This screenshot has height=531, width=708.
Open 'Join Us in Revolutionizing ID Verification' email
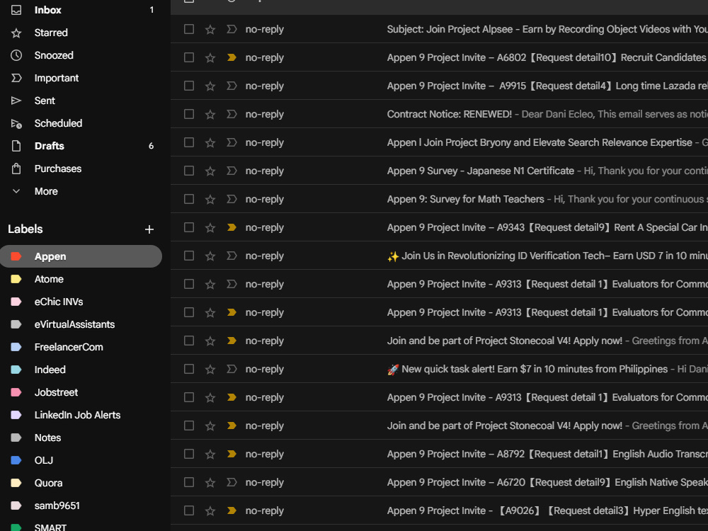(440, 256)
